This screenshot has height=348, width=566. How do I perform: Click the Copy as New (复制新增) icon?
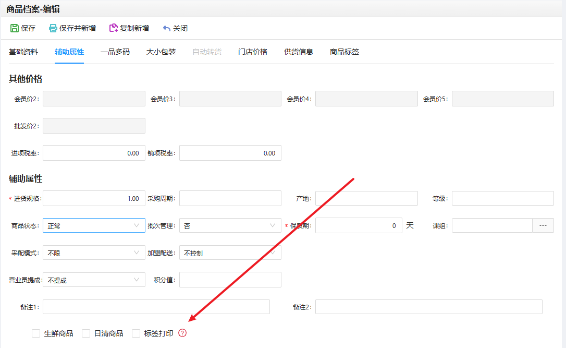[x=113, y=28]
